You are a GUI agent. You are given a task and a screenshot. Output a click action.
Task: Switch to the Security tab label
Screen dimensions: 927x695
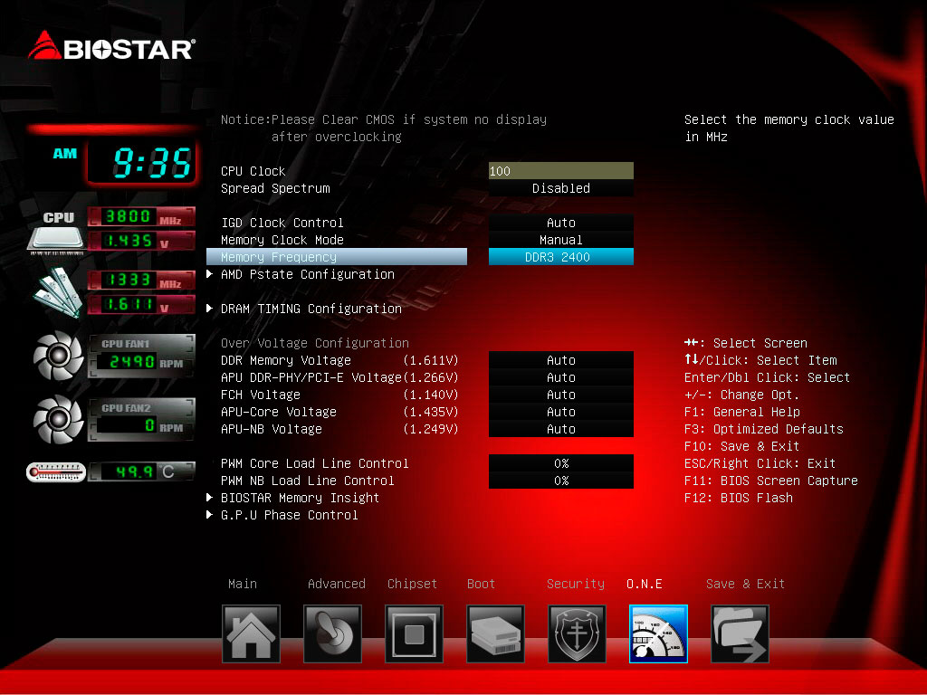pos(575,584)
